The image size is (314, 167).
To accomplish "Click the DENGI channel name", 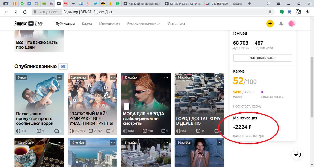I will [240, 34].
